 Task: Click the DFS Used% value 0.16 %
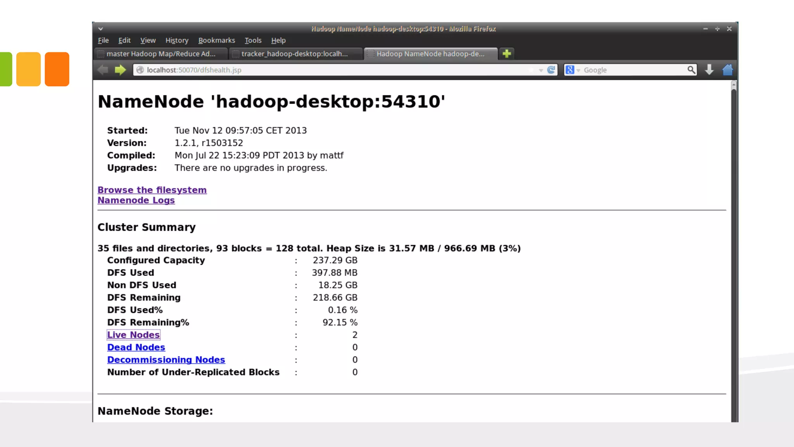pyautogui.click(x=343, y=310)
